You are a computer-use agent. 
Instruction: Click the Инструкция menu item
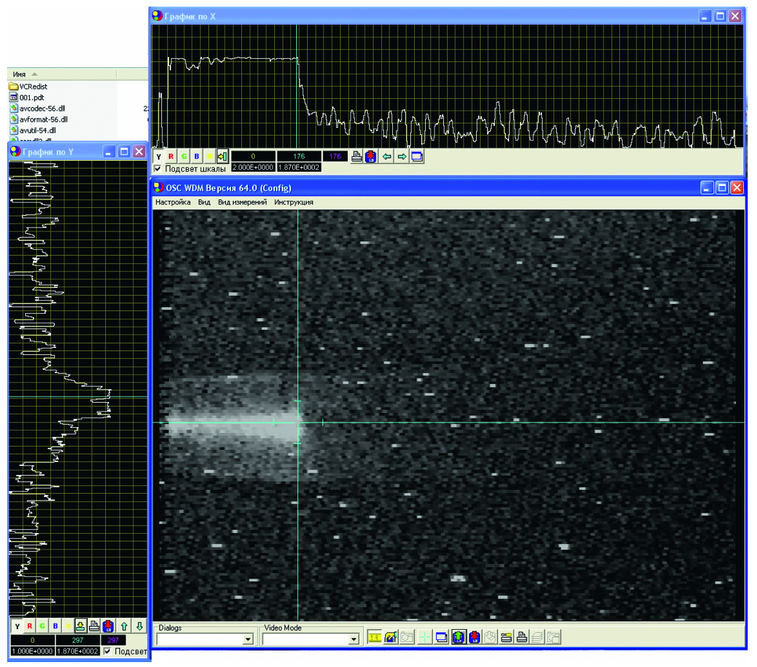293,202
